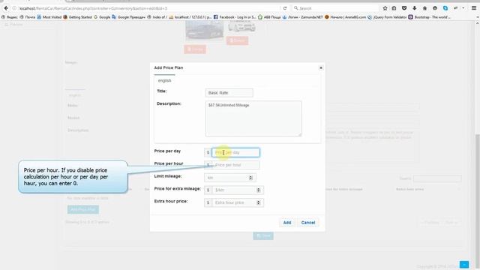Open the Google bookmark

point(102,17)
